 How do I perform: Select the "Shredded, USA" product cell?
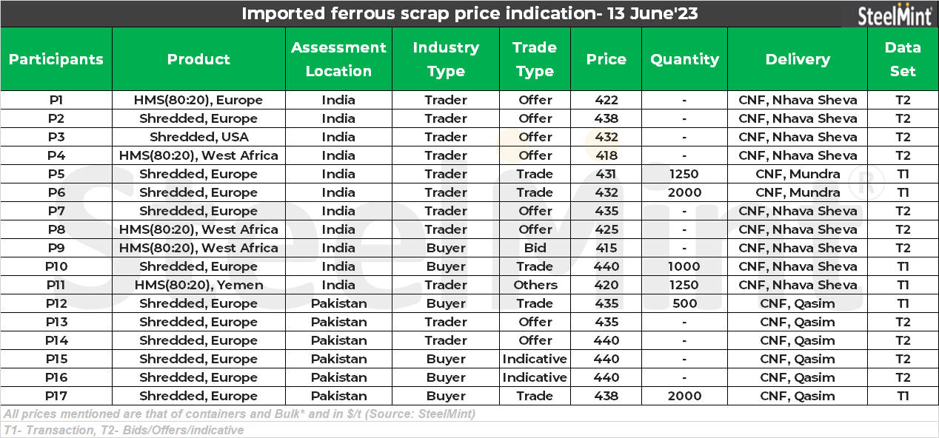click(198, 137)
